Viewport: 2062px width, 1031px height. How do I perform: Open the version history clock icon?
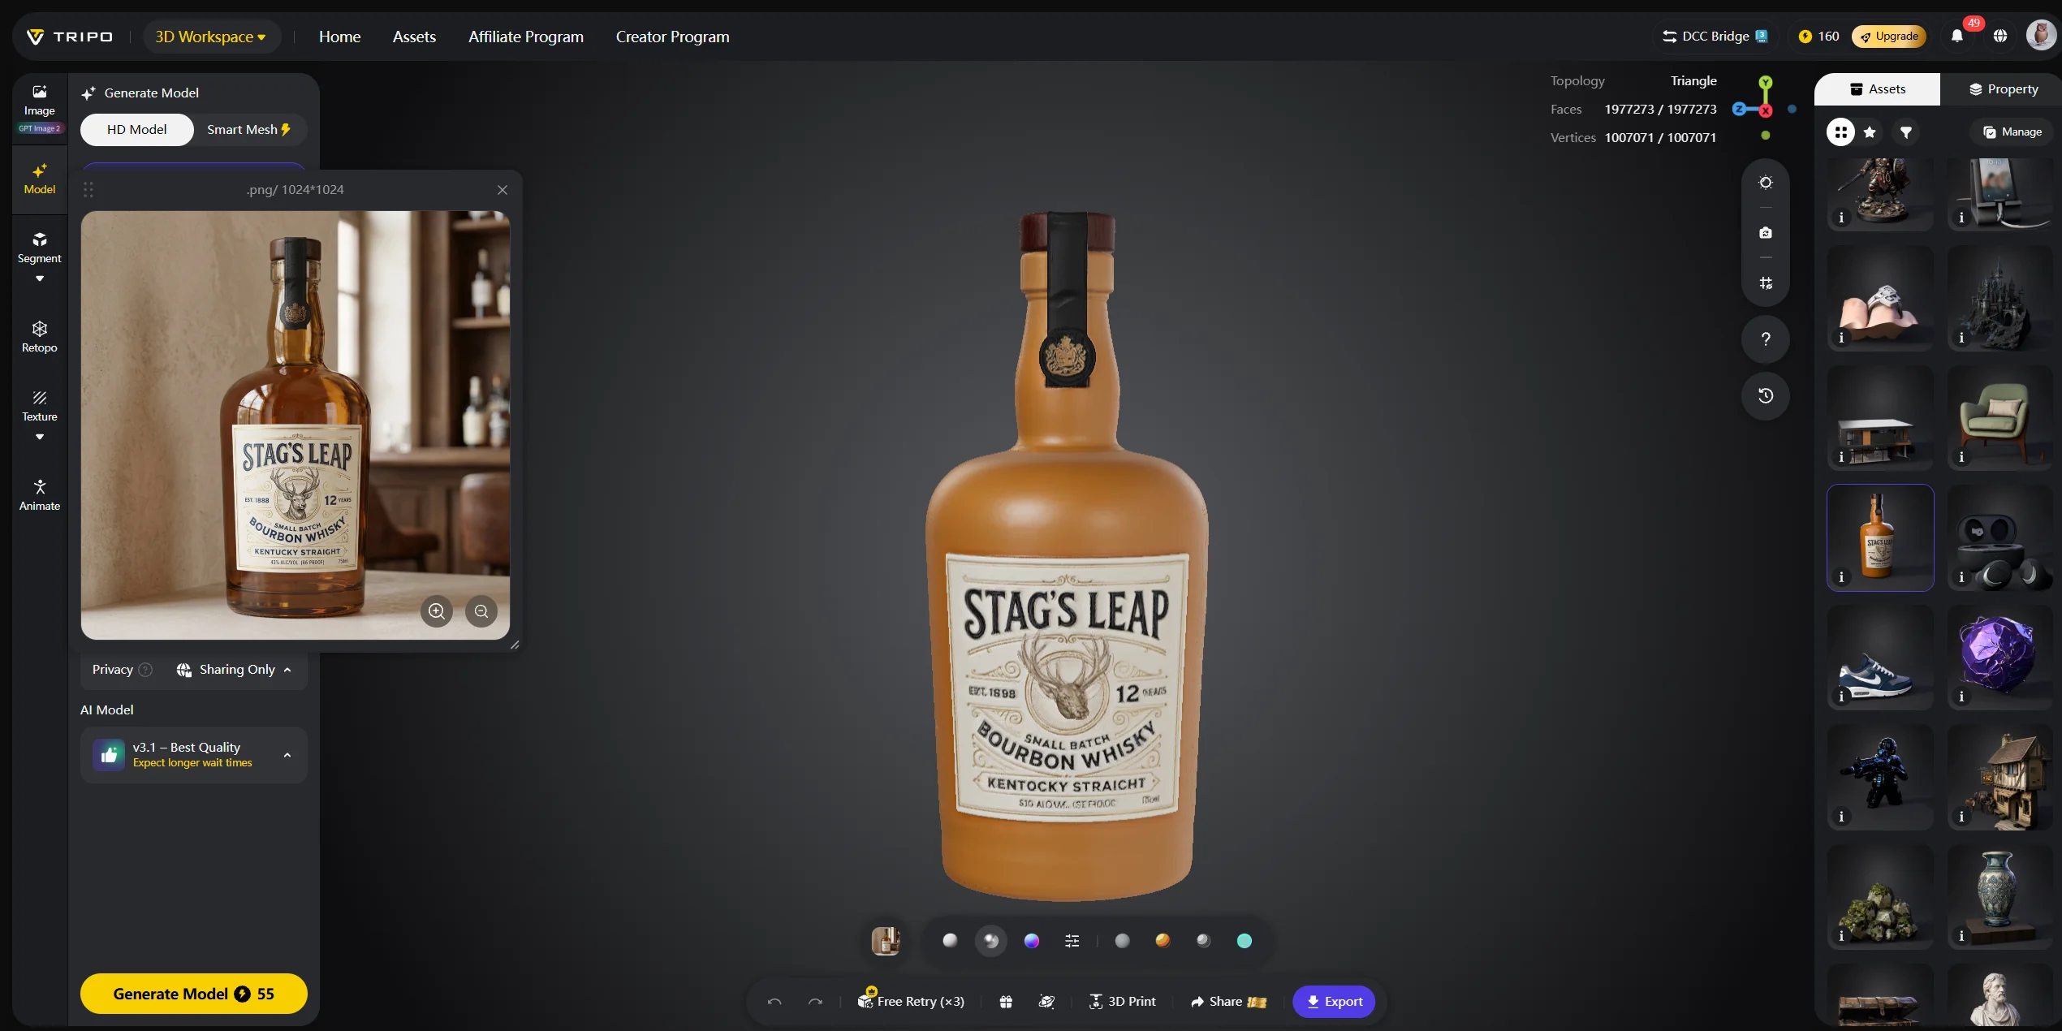[x=1766, y=396]
